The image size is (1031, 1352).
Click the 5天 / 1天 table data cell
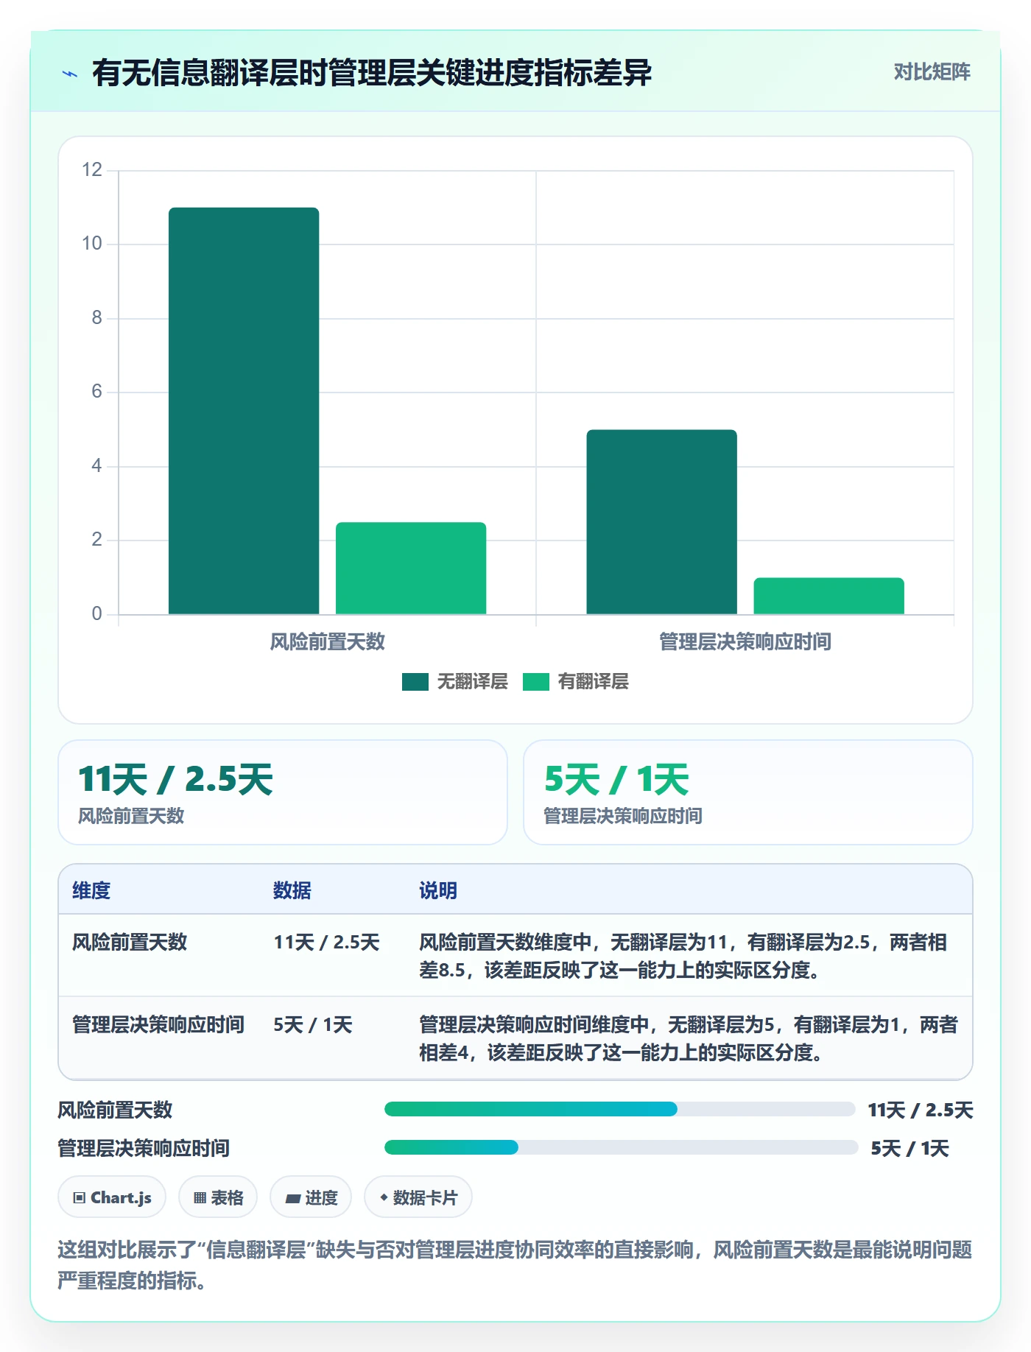[313, 1024]
